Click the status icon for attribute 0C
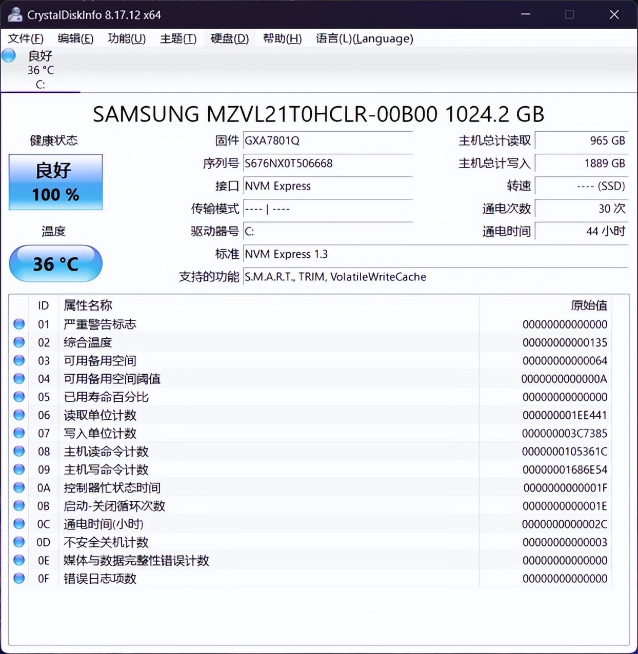Screen dimensions: 638x654 coord(19,524)
